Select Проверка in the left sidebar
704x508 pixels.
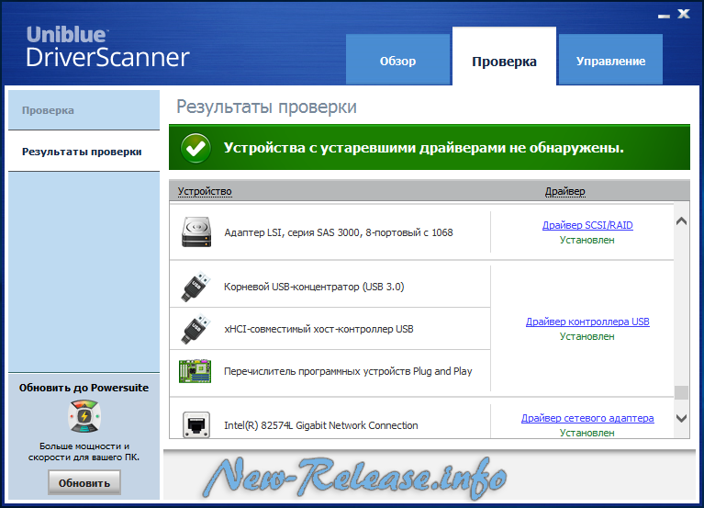click(x=84, y=110)
